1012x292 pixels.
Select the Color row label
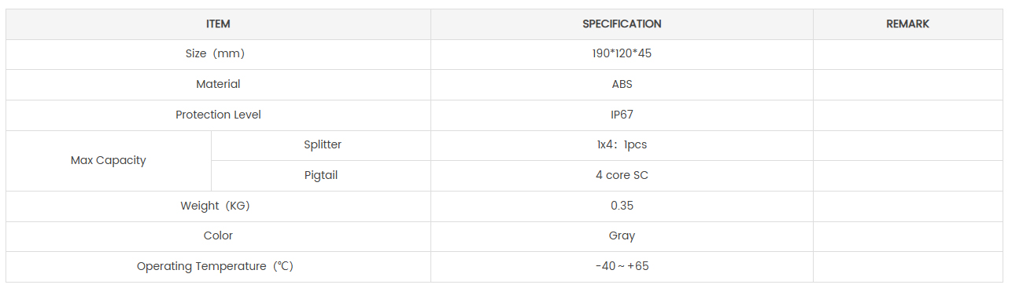coord(218,236)
